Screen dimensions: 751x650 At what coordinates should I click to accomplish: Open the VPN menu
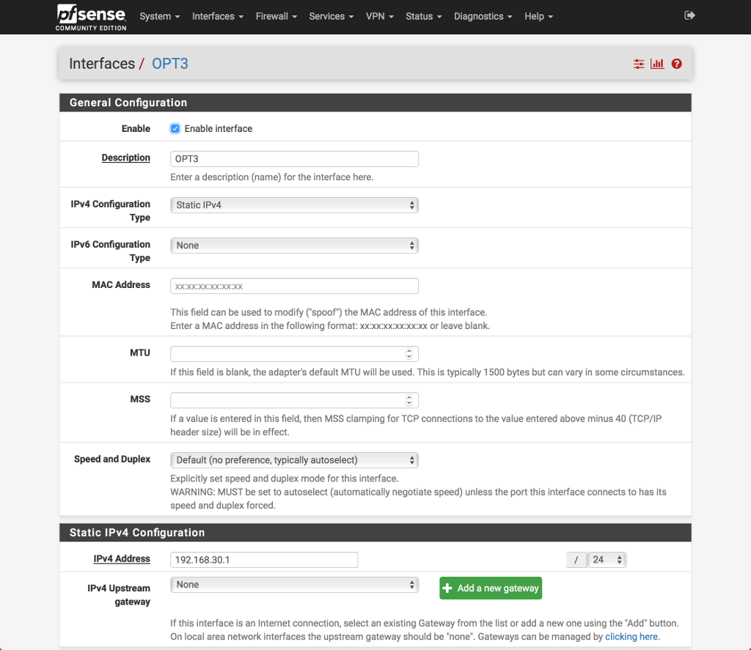pos(379,16)
